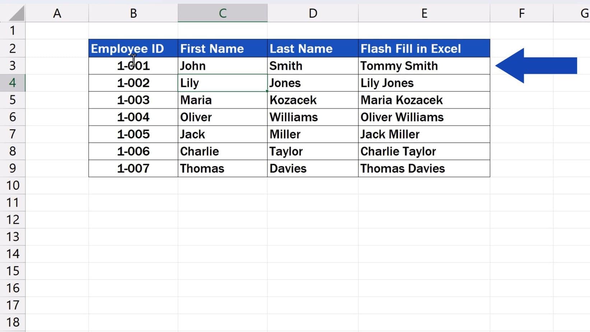The height and width of the screenshot is (332, 590).
Task: Click the cell containing Kozacek
Action: [x=312, y=100]
